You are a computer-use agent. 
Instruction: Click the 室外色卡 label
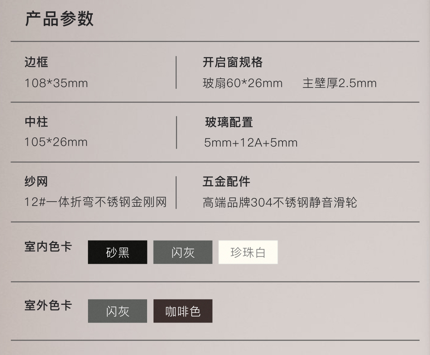pyautogui.click(x=48, y=305)
